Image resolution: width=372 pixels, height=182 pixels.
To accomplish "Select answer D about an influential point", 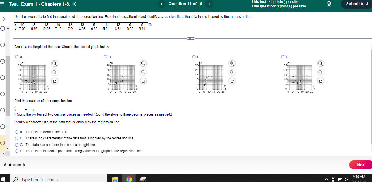I will click(16, 151).
